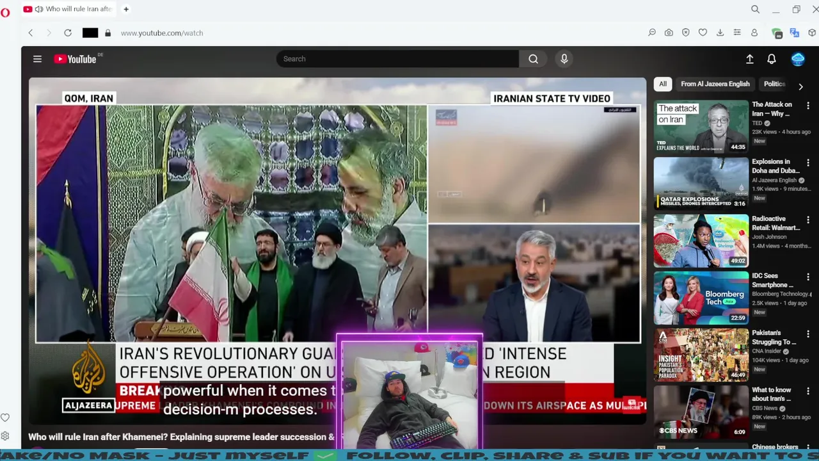Image resolution: width=819 pixels, height=461 pixels.
Task: Open 'Radioactive Retail: Walmart' video title
Action: [x=776, y=223]
